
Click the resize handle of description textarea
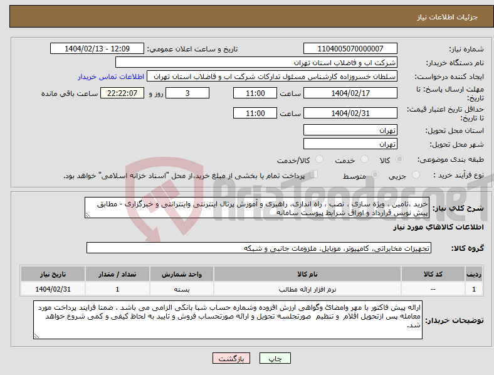(x=88, y=215)
